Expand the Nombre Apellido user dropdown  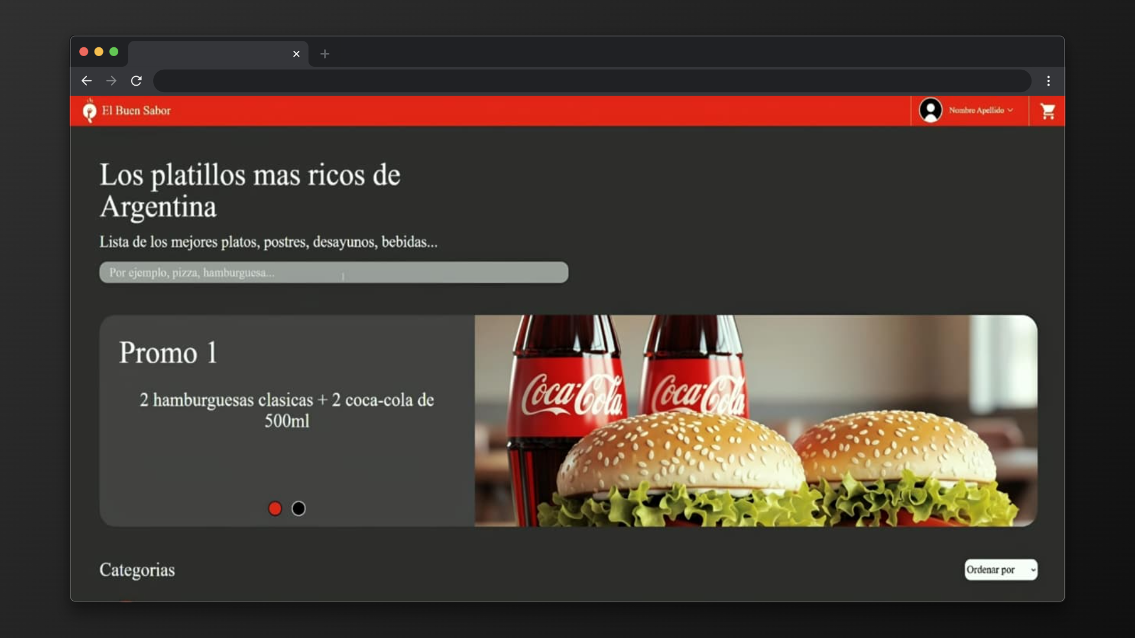coord(976,110)
